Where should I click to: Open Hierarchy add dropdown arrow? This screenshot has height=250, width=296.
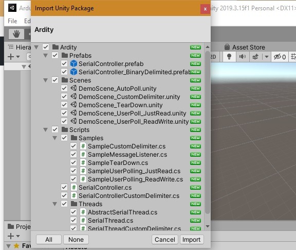pos(18,57)
